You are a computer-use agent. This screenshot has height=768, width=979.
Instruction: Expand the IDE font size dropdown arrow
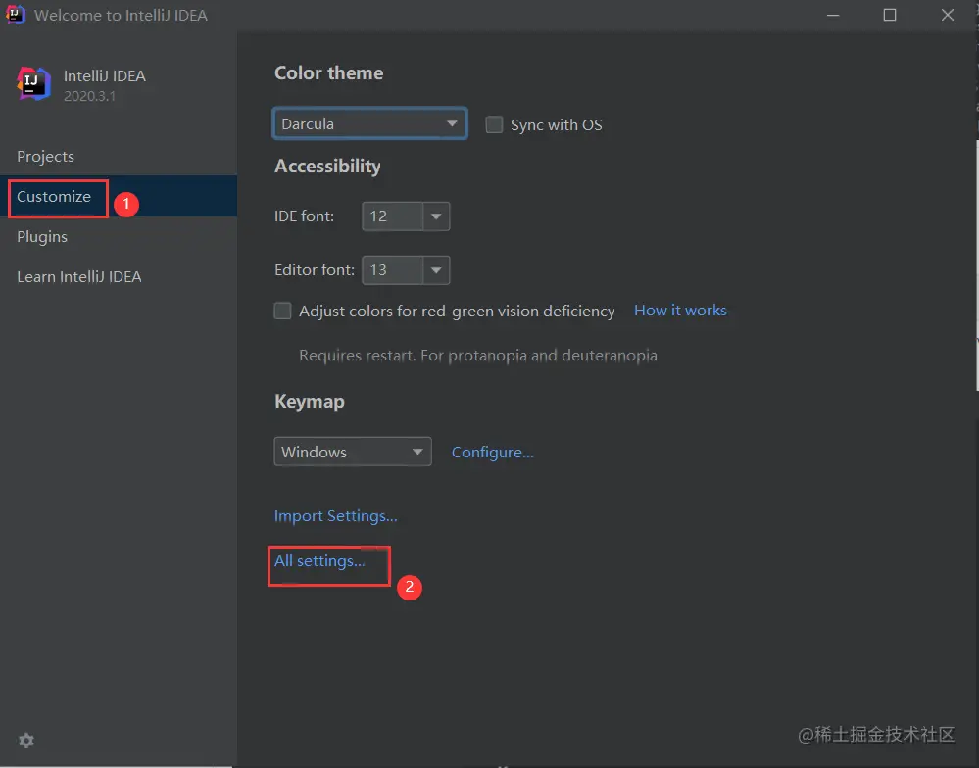pos(436,216)
